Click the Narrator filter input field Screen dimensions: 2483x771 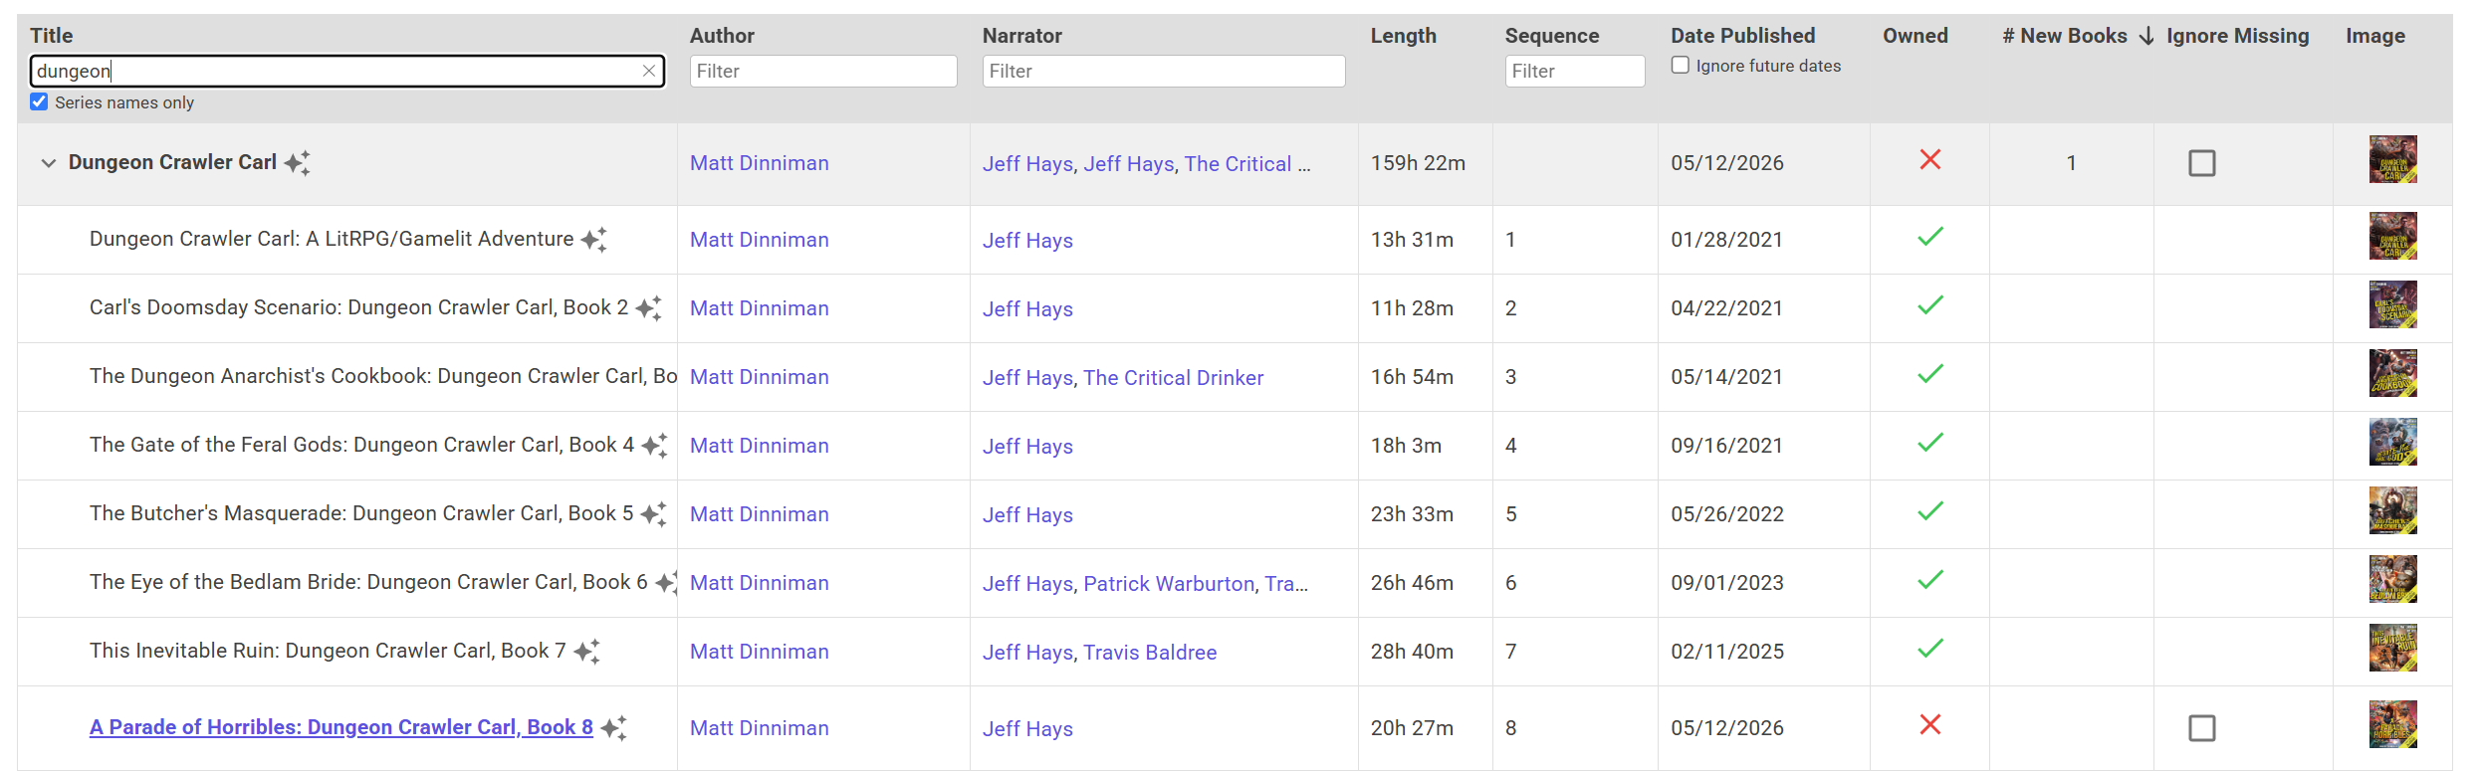(x=1164, y=71)
